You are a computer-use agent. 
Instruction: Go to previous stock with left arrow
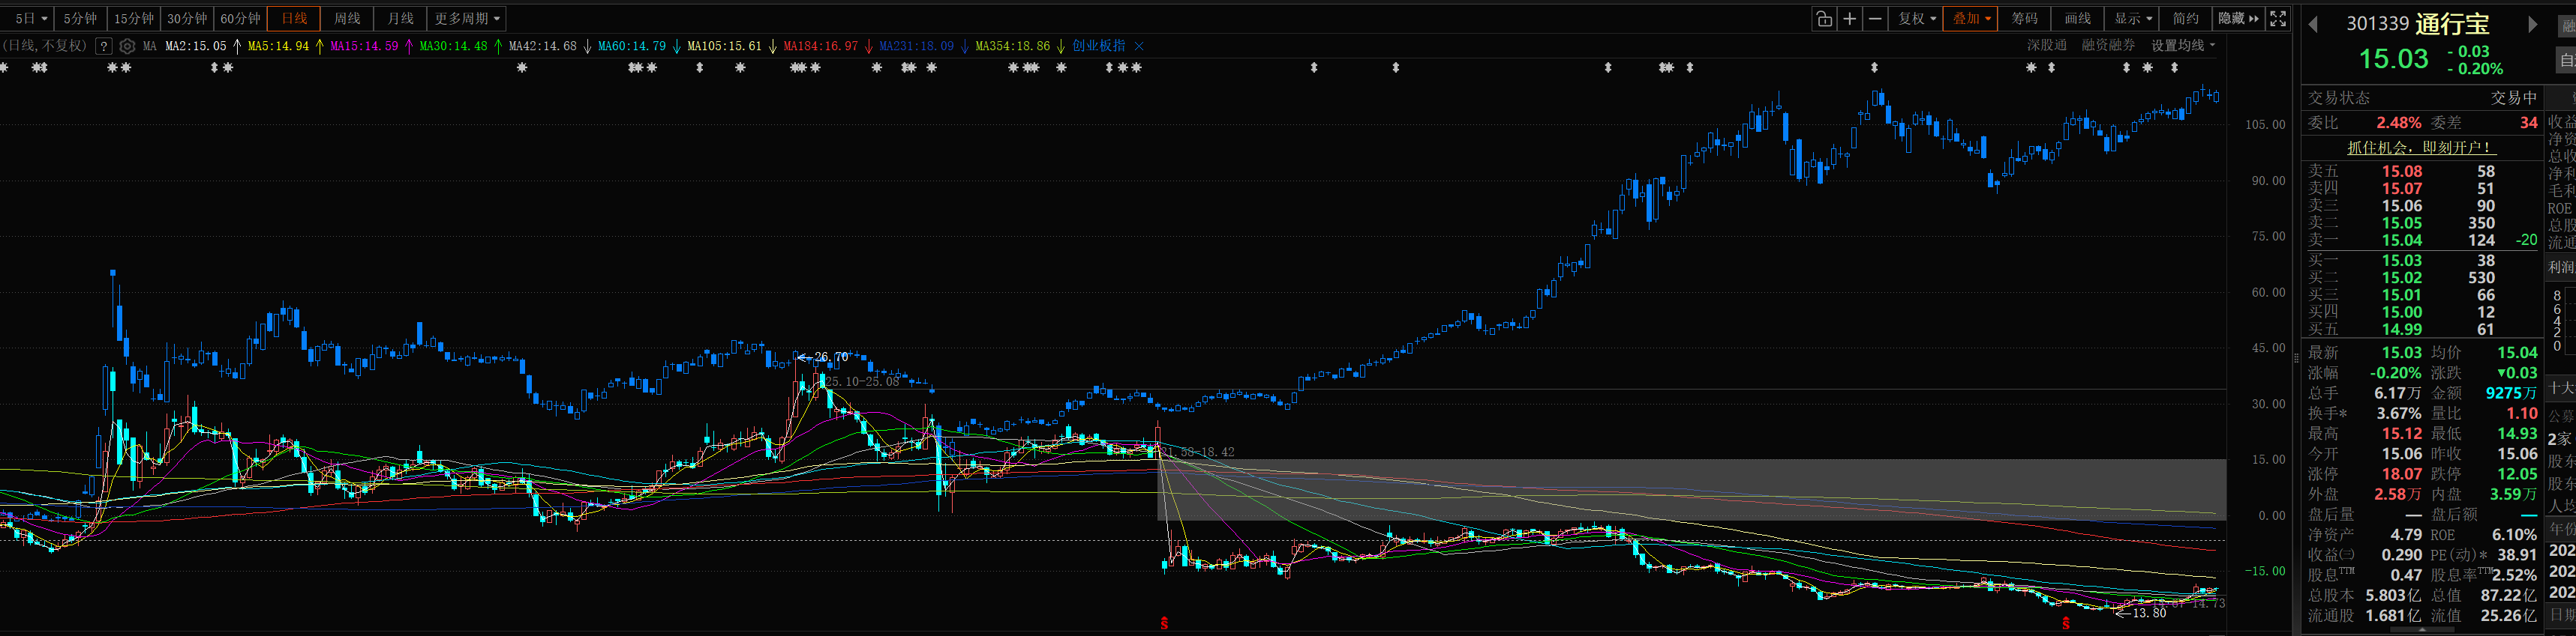pos(2313,24)
